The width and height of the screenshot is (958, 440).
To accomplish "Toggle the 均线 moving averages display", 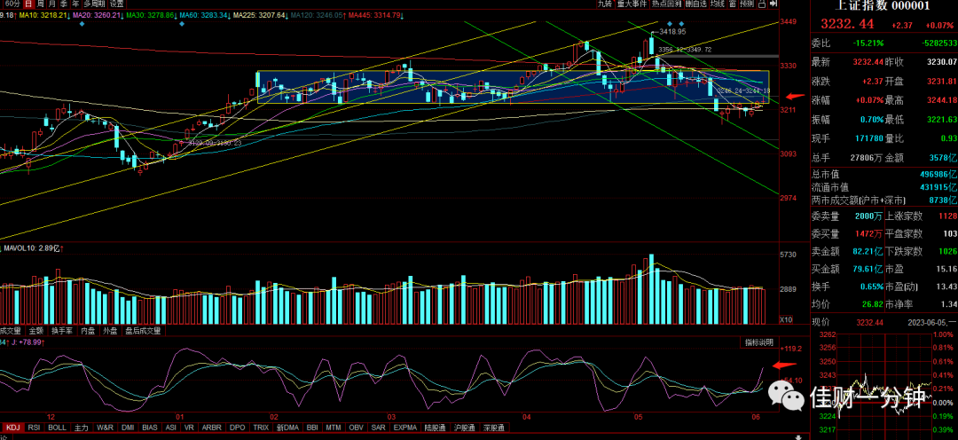I will point(718,4).
